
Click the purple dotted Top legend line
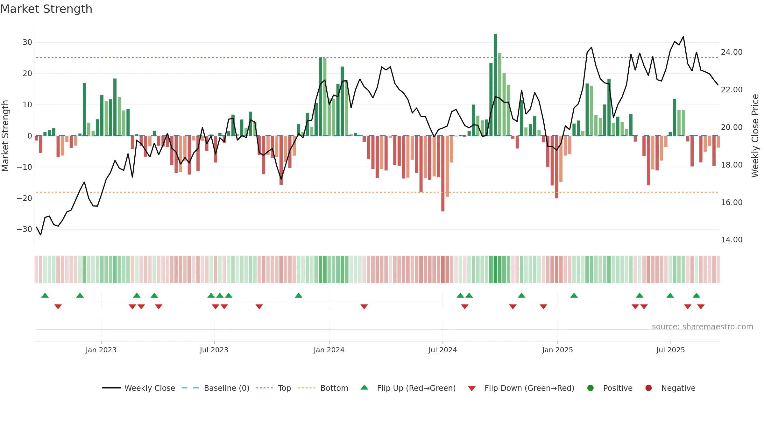point(265,388)
